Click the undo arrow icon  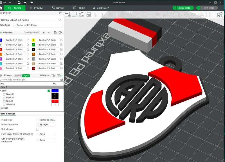point(25,3)
